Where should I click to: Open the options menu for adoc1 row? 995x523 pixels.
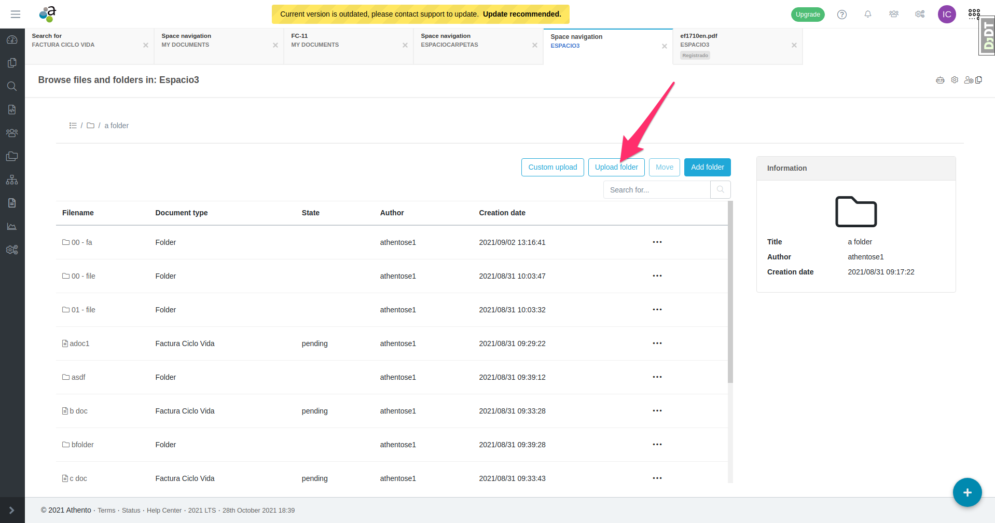[657, 343]
